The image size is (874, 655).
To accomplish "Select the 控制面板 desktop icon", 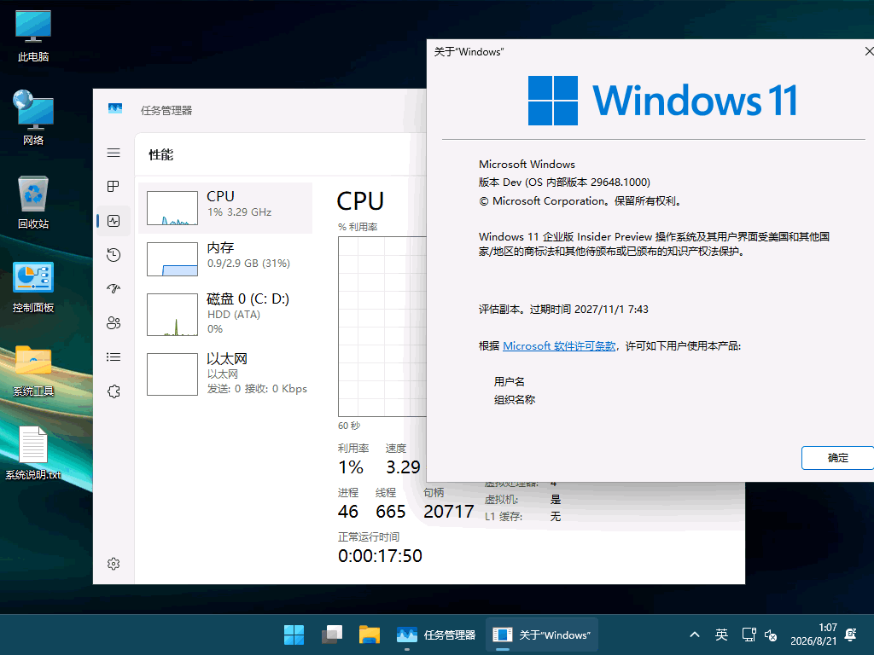I will (33, 287).
